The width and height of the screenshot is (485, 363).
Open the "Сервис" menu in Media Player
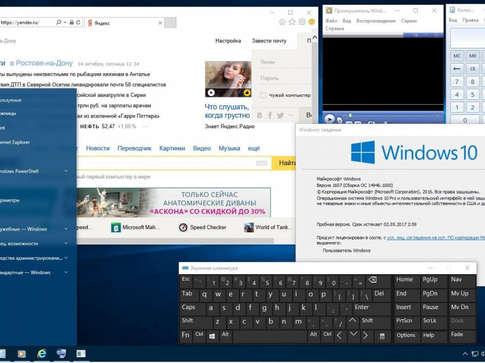[409, 21]
